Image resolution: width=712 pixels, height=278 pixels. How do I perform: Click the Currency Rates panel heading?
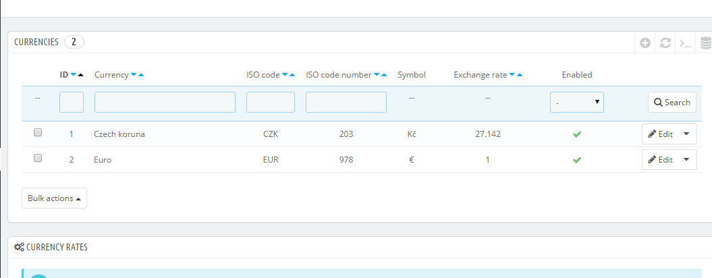(x=57, y=247)
